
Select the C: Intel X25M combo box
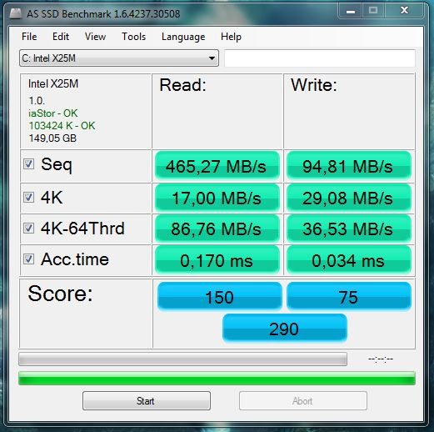tap(119, 58)
